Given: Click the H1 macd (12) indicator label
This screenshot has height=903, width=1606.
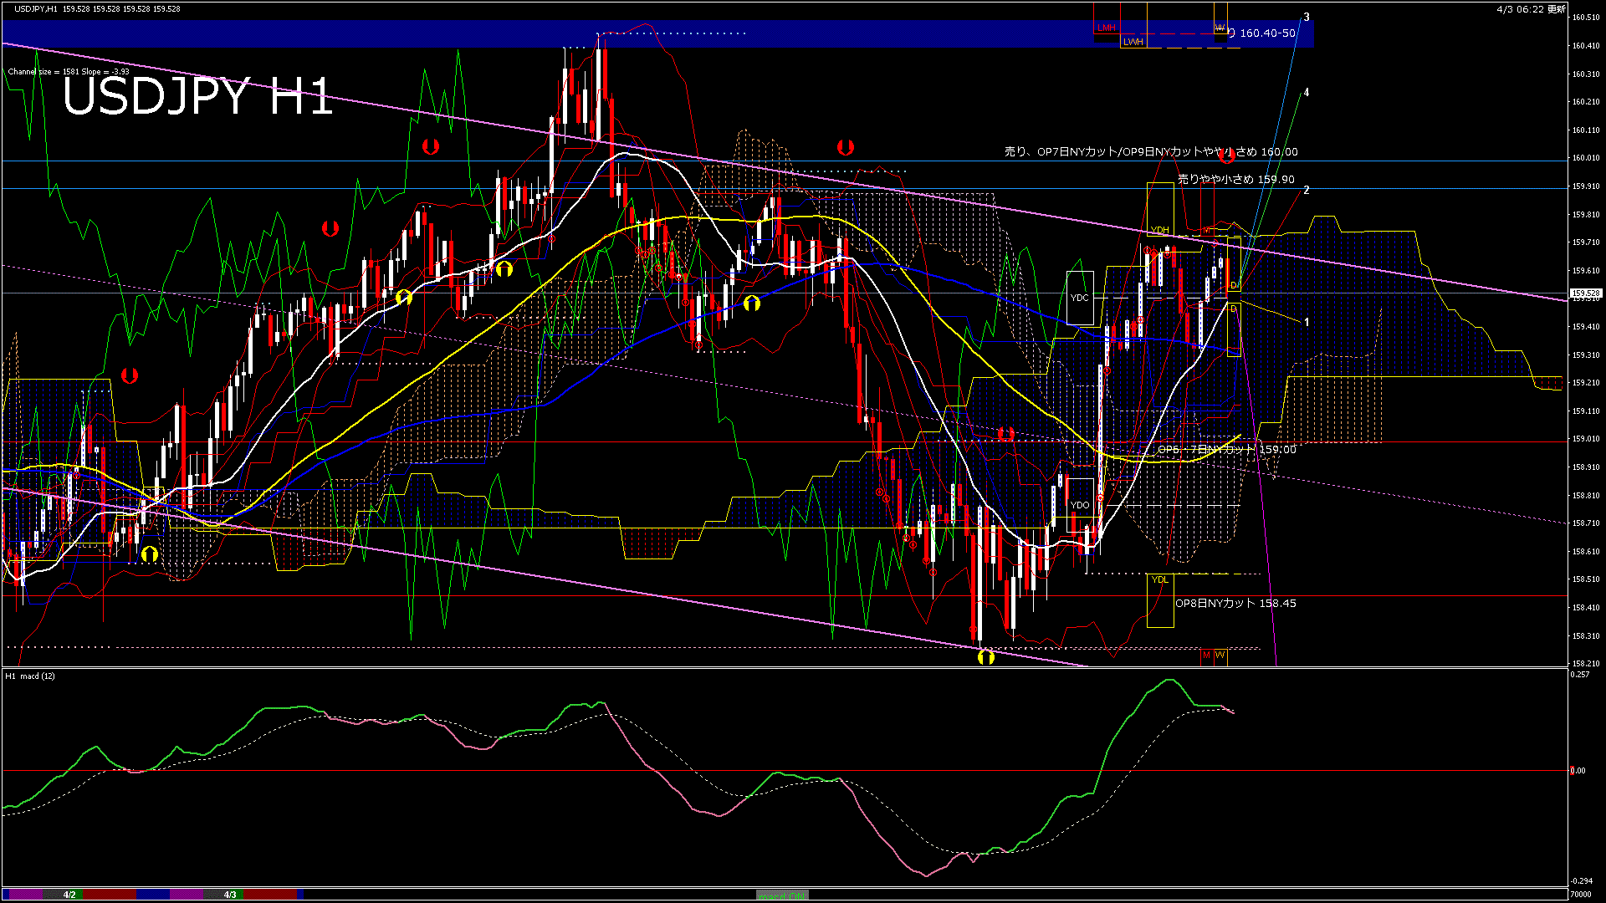Looking at the screenshot, I should (x=30, y=676).
